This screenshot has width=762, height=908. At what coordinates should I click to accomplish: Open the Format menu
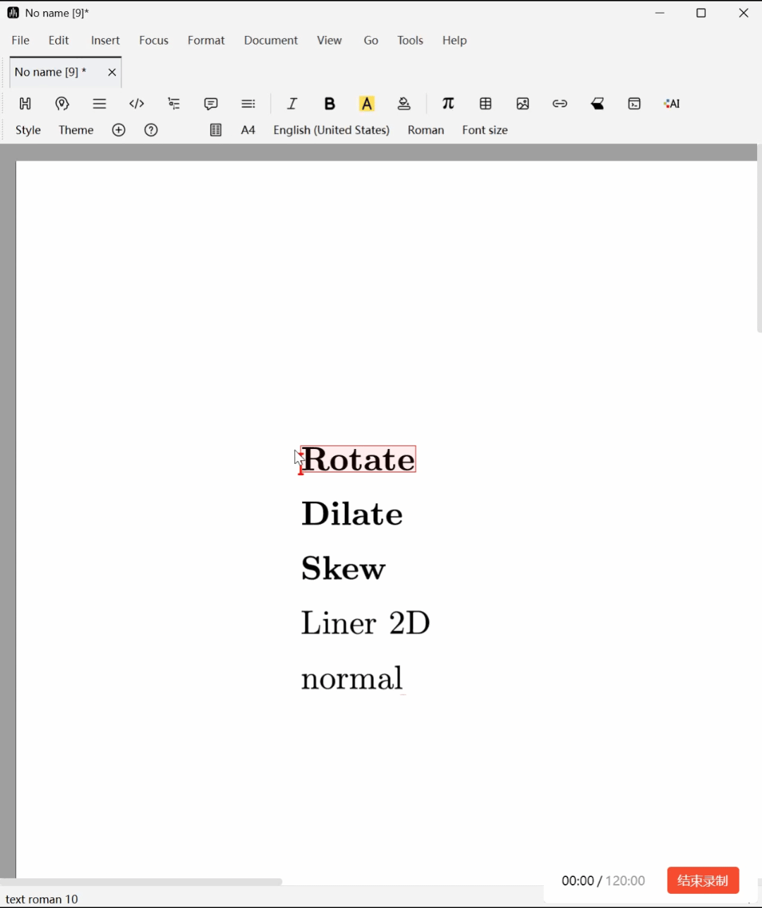[206, 40]
